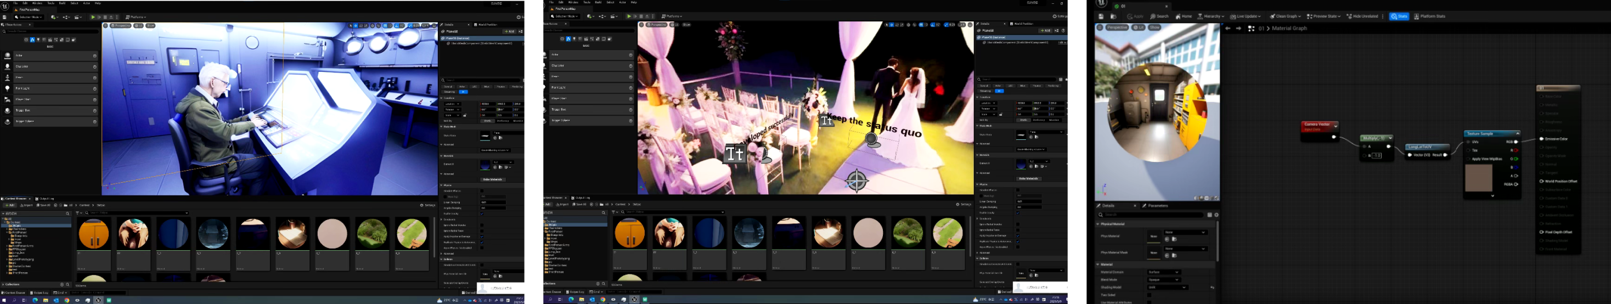Viewport: 1611px width, 304px height.
Task: Toggle the Two Sided checkbox
Action: point(1149,295)
